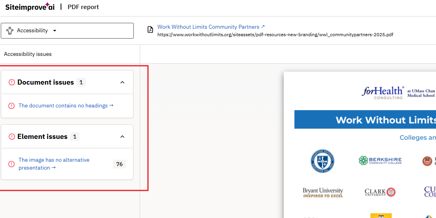Screen dimensions: 436x218
Task: Click the Bryant University logo in preview
Action: pos(323,192)
